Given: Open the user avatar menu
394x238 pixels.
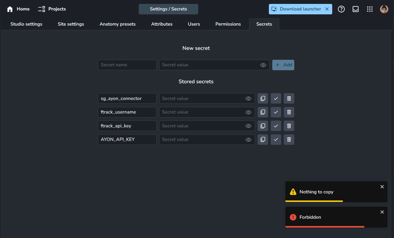Looking at the screenshot, I should click(384, 9).
